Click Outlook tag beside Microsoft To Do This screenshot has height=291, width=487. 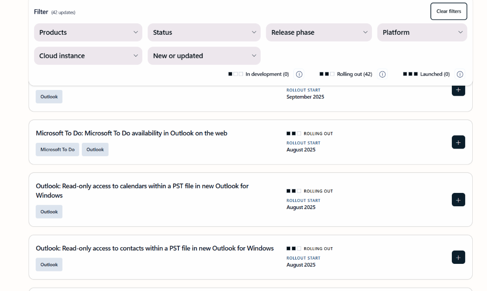(x=95, y=150)
